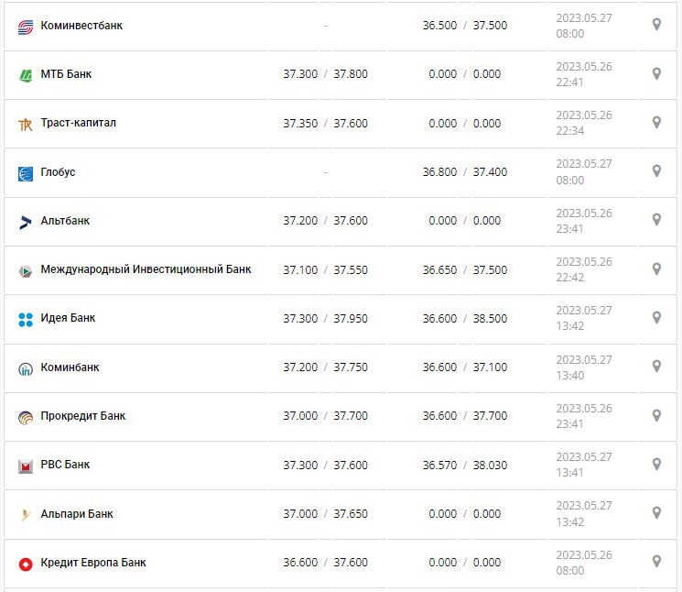Show the Прокредит Банк map pin
The height and width of the screenshot is (592, 682).
click(x=656, y=415)
